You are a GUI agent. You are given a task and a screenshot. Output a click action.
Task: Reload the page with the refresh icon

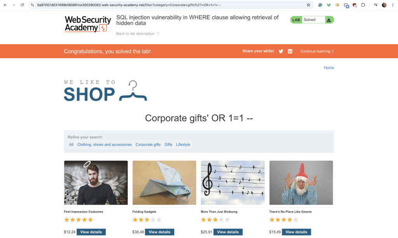click(22, 5)
